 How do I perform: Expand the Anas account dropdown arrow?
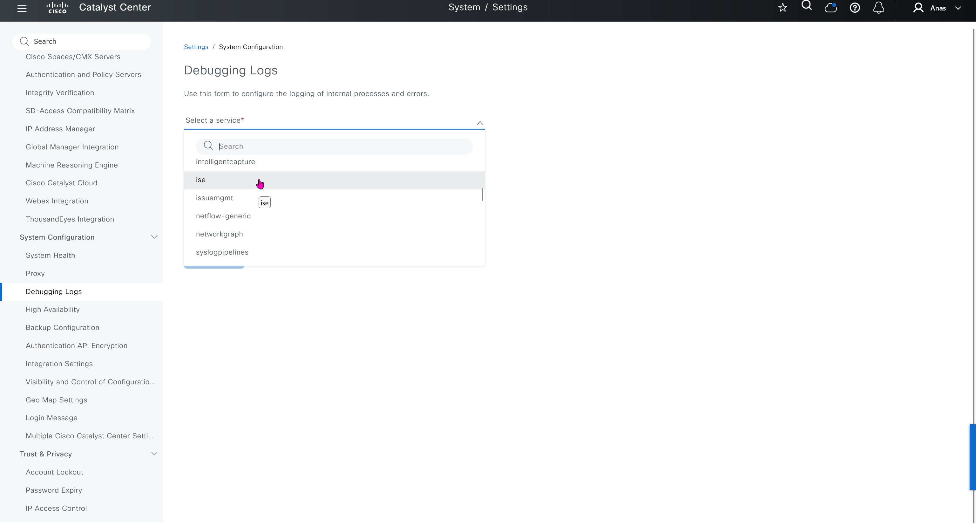click(958, 8)
